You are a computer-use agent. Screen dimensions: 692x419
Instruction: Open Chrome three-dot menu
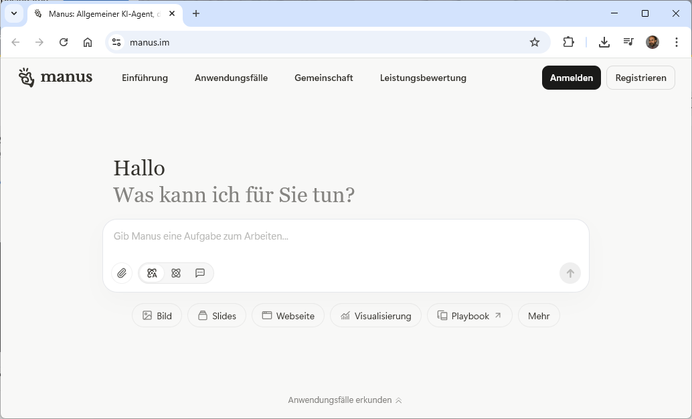[x=677, y=42]
